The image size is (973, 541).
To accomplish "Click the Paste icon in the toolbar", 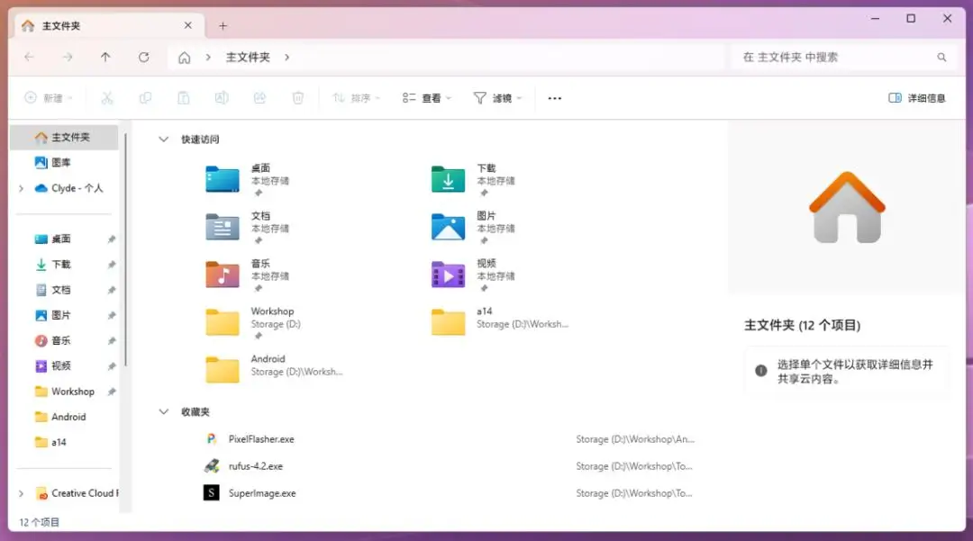I will (183, 97).
